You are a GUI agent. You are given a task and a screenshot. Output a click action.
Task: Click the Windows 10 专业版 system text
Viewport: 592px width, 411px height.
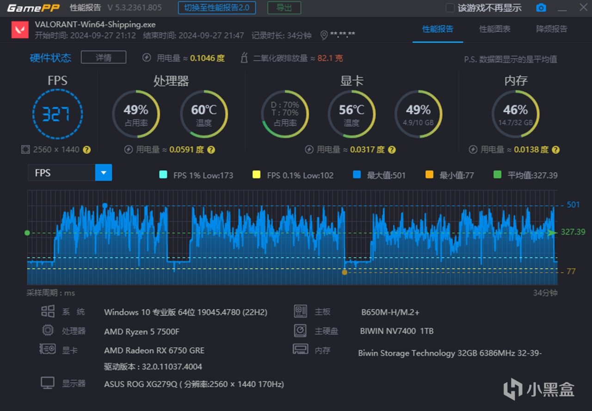pos(185,312)
